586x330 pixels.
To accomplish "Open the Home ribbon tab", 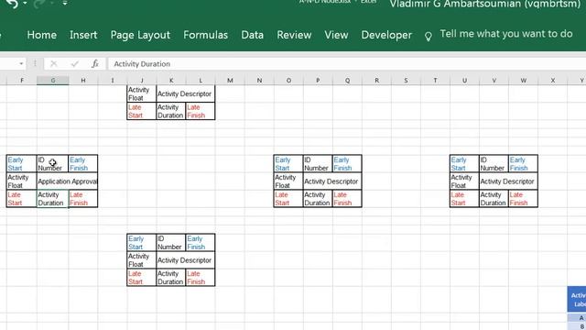I will [x=42, y=35].
